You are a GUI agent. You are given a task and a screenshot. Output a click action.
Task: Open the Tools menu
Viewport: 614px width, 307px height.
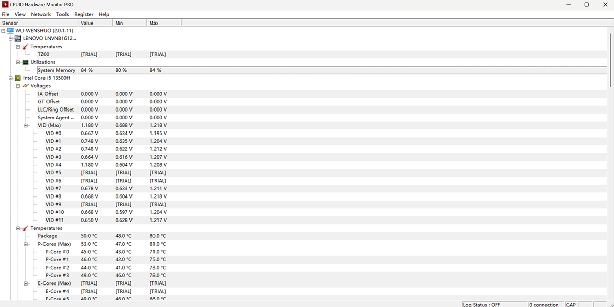click(x=62, y=14)
